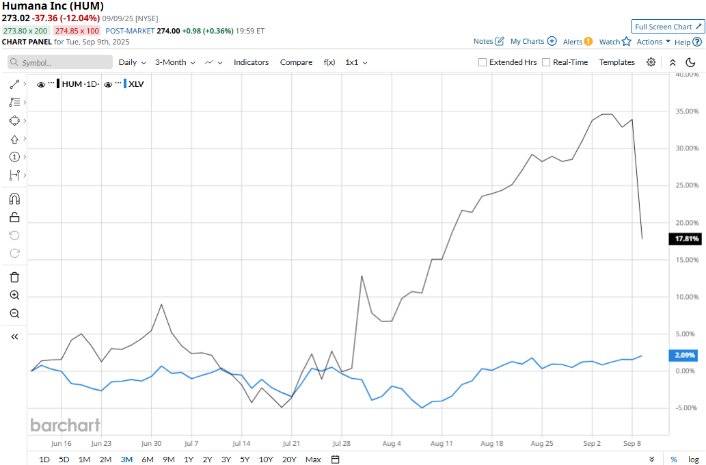
Task: Open the Indicators menu
Action: (x=251, y=62)
